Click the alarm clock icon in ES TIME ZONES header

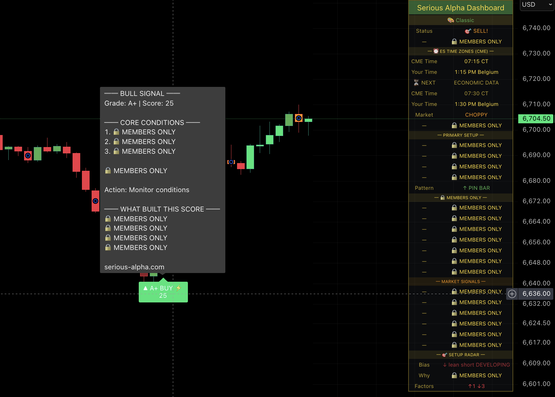(x=436, y=51)
